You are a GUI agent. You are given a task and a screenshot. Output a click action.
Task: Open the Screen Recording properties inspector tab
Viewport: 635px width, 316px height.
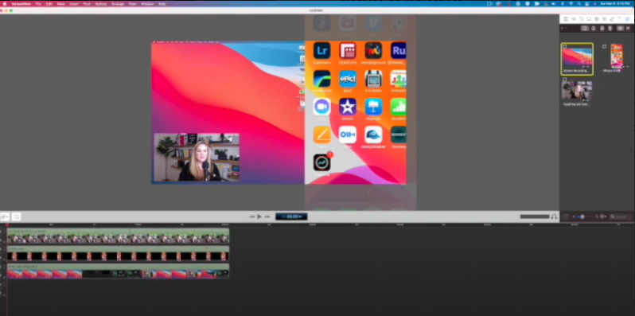point(589,19)
